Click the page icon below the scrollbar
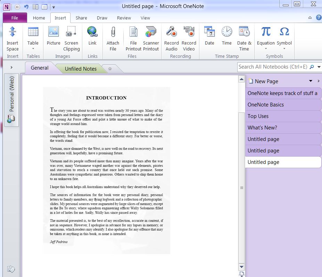 242,274
